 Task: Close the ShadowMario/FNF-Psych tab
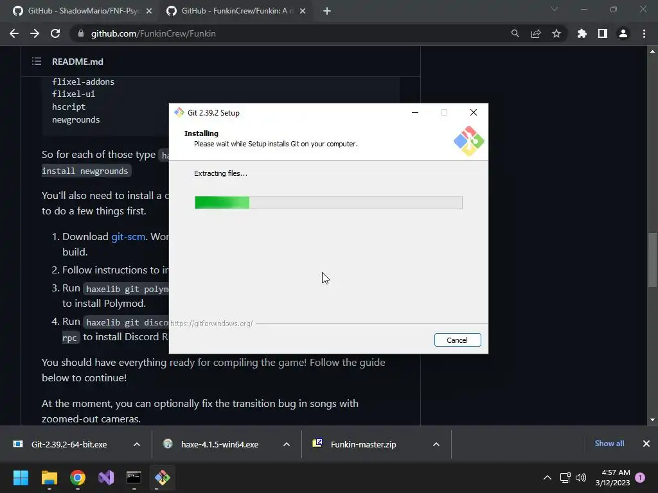[149, 11]
